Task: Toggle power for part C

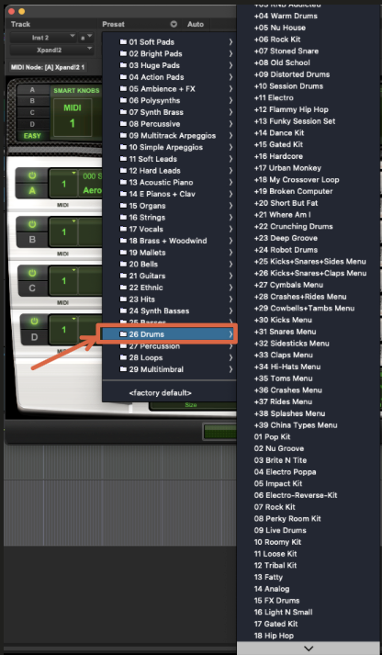Action: (x=32, y=273)
